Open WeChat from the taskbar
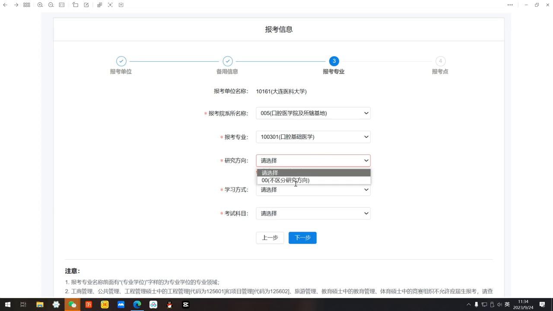This screenshot has width=553, height=311. click(x=72, y=305)
